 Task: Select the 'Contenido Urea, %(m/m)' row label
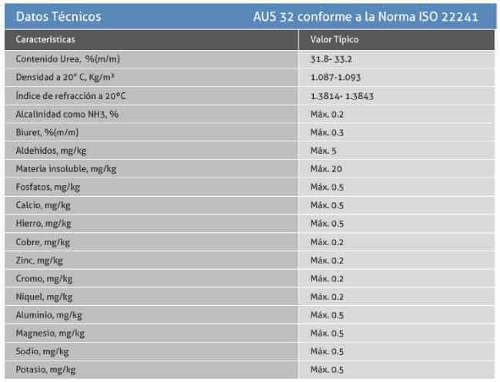pos(68,59)
